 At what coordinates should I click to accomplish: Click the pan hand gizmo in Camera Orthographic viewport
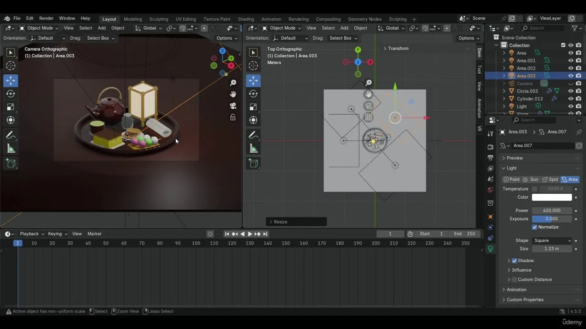click(x=233, y=94)
